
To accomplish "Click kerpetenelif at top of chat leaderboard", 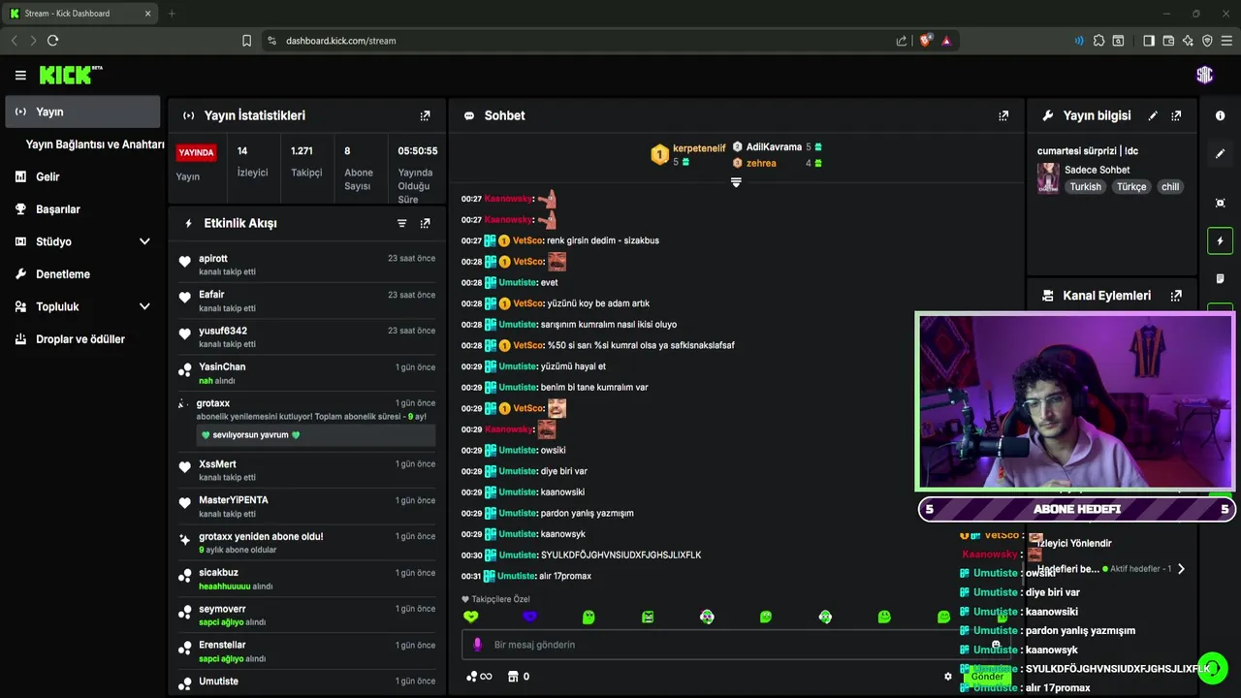I will 699,148.
